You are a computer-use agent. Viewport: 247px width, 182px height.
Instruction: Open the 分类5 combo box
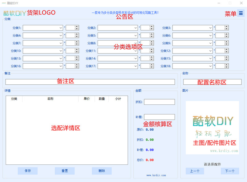coord(136,36)
